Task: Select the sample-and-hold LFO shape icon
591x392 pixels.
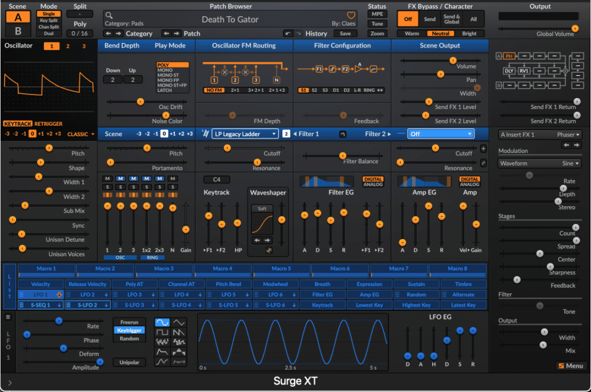Action: [179, 343]
